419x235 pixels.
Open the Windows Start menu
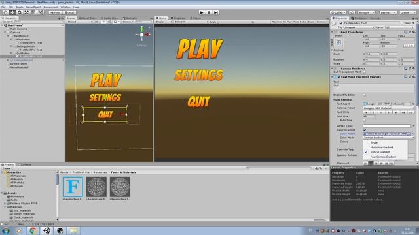click(6, 230)
